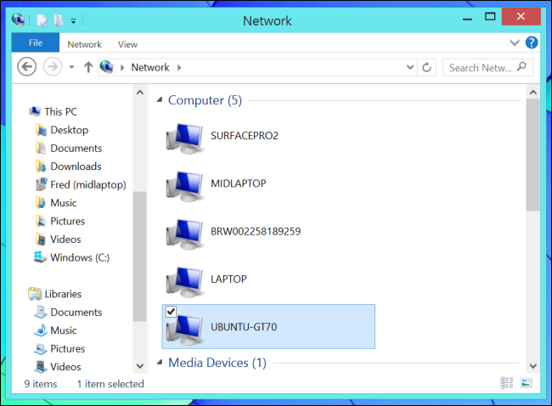Open the File menu
Viewport: 552px width, 406px height.
[x=36, y=43]
